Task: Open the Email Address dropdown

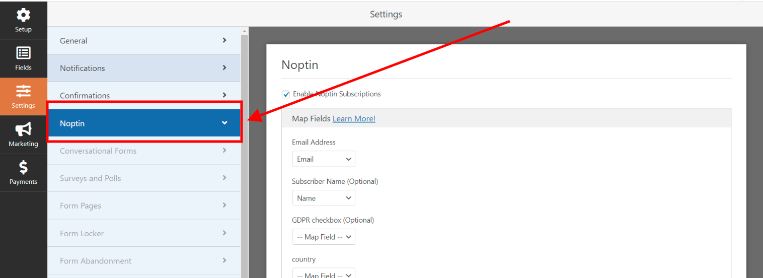Action: point(324,159)
